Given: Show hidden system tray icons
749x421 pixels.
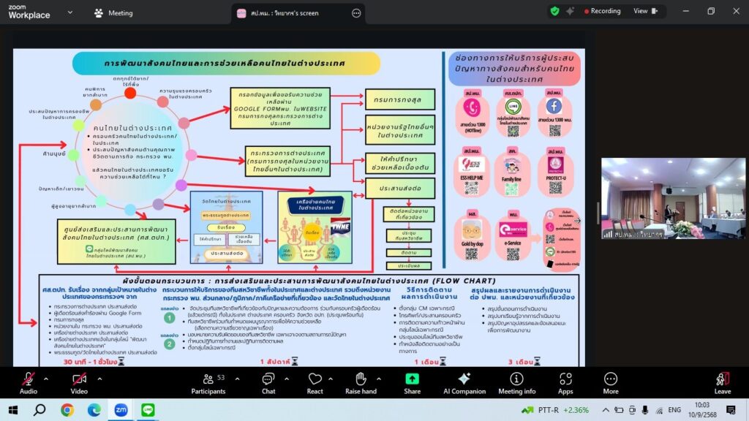Looking at the screenshot, I should point(605,409).
